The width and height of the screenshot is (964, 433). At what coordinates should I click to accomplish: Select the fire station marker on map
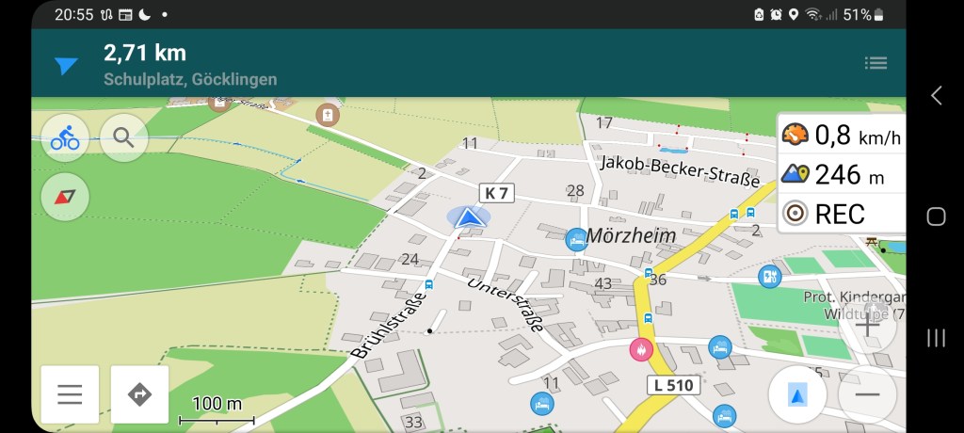[x=640, y=349]
